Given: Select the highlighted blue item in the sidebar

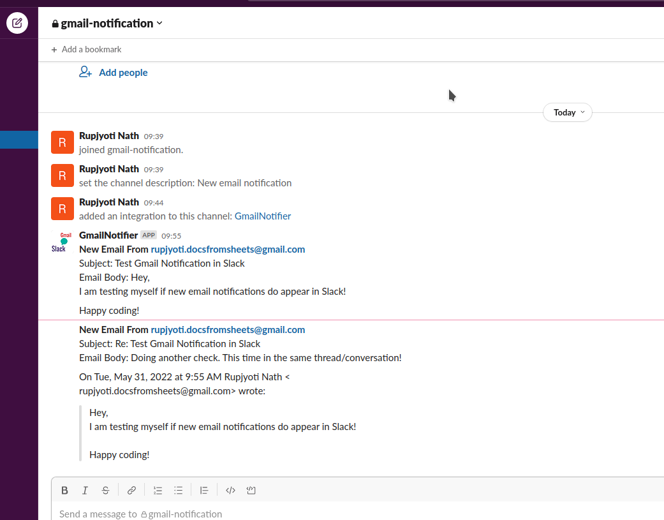Looking at the screenshot, I should click(x=19, y=140).
